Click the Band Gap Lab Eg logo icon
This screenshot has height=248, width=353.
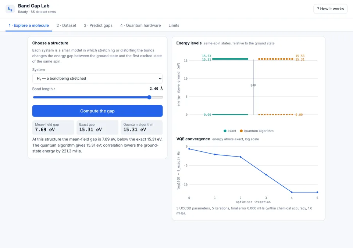(10, 9)
